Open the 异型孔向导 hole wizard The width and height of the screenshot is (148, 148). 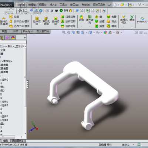46,21
